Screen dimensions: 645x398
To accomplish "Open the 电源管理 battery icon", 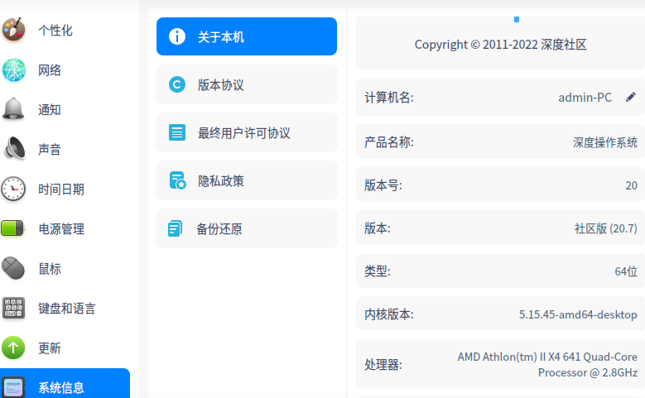I will point(12,228).
